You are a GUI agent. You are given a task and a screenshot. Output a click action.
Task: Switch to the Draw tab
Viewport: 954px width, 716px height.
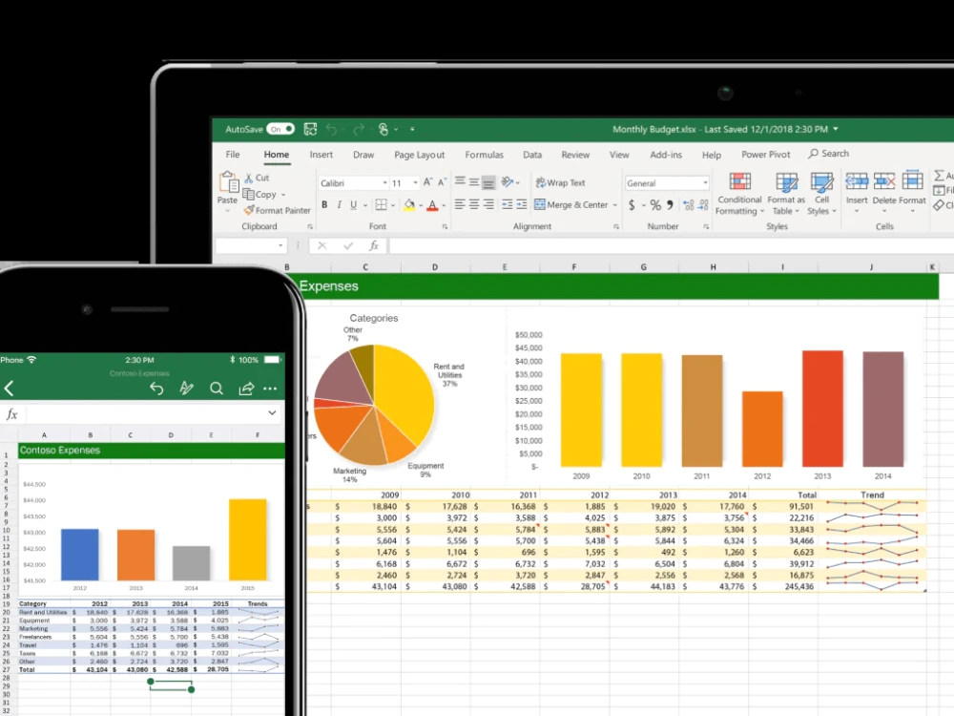coord(363,155)
